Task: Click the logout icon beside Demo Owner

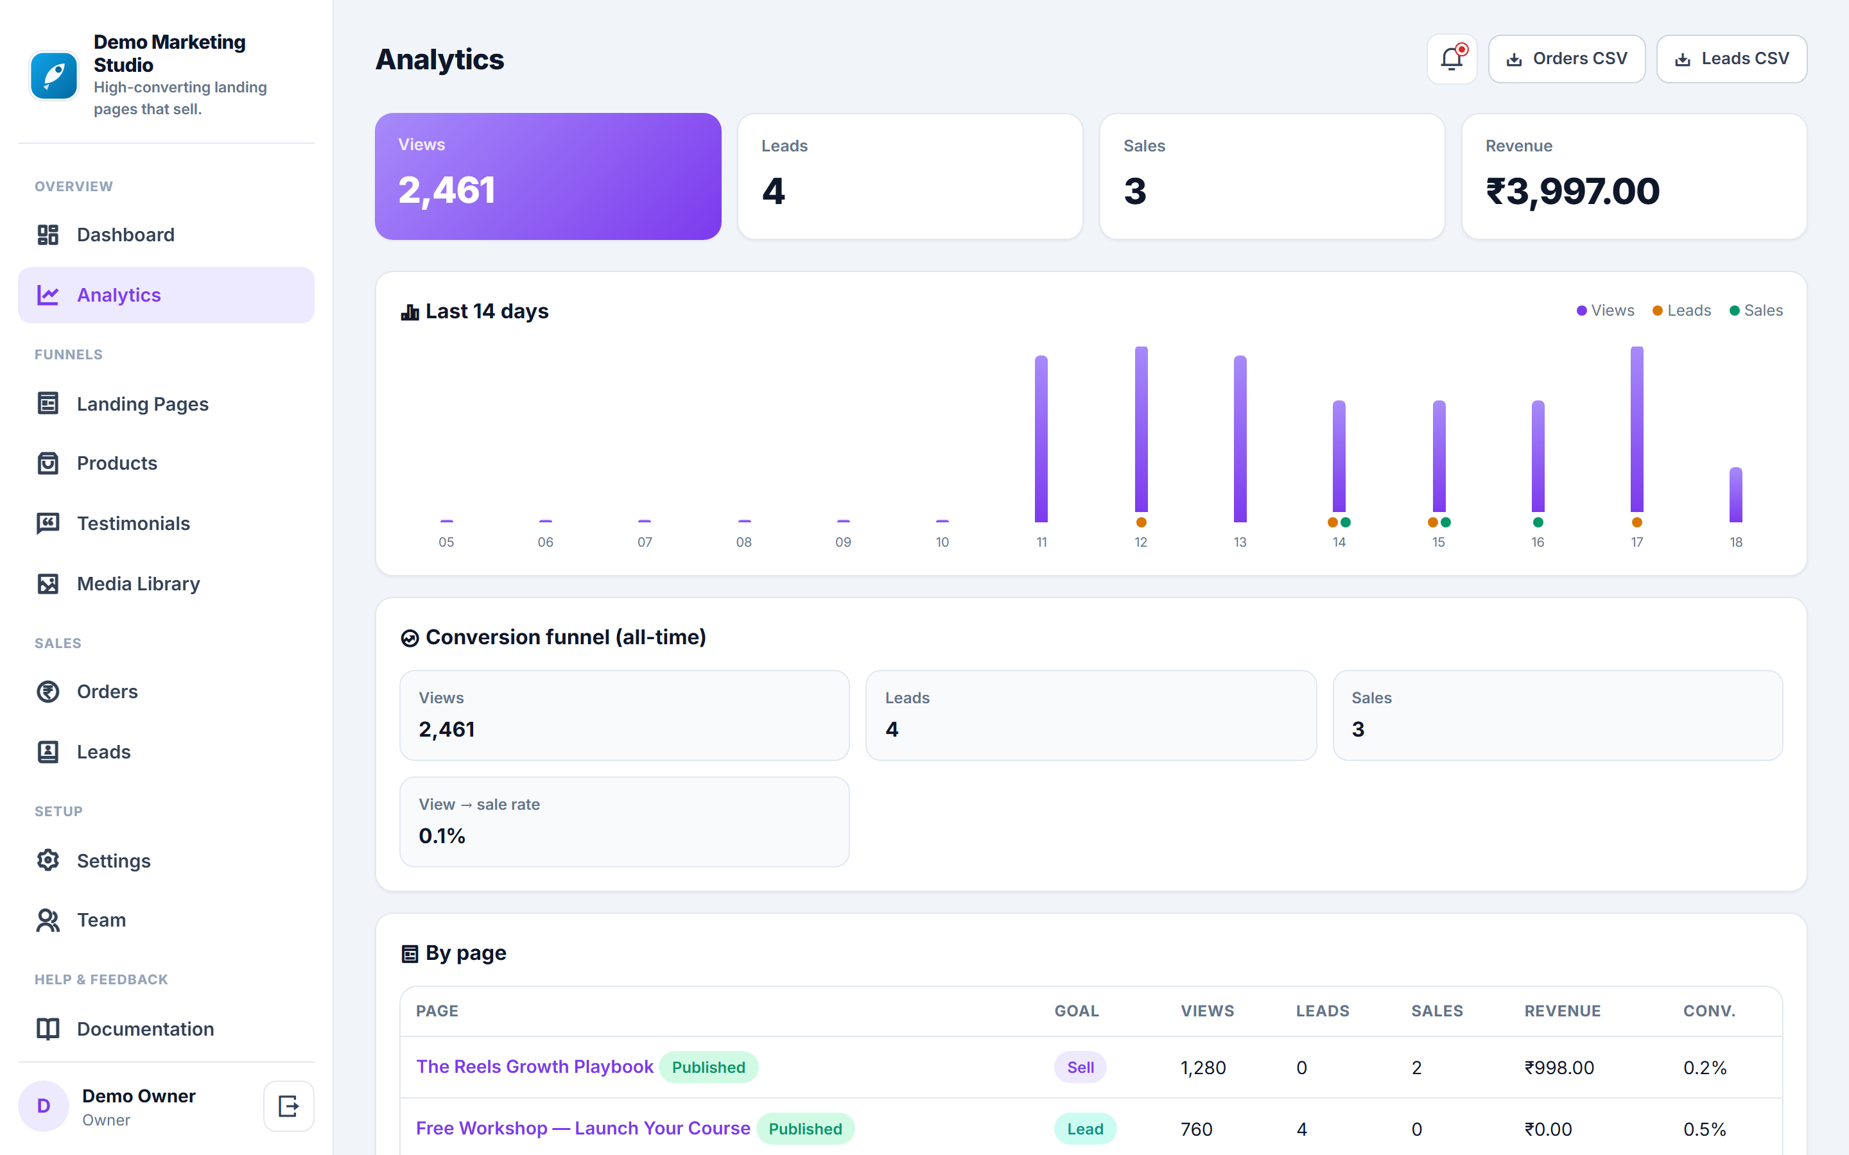Action: tap(289, 1106)
